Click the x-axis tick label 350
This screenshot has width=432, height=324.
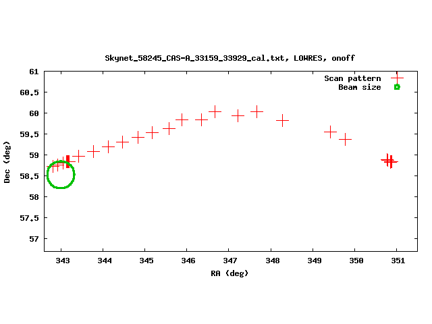(356, 261)
